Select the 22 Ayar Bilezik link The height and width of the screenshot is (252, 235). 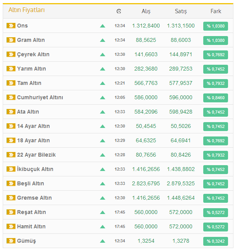coord(36,155)
